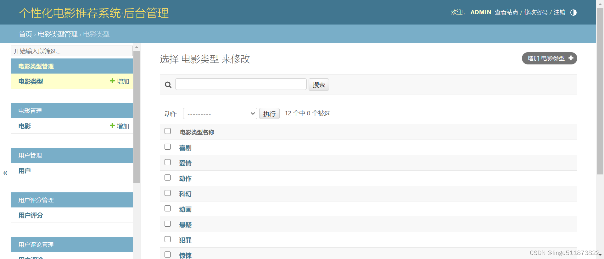Open the 动作 action dropdown

click(220, 113)
